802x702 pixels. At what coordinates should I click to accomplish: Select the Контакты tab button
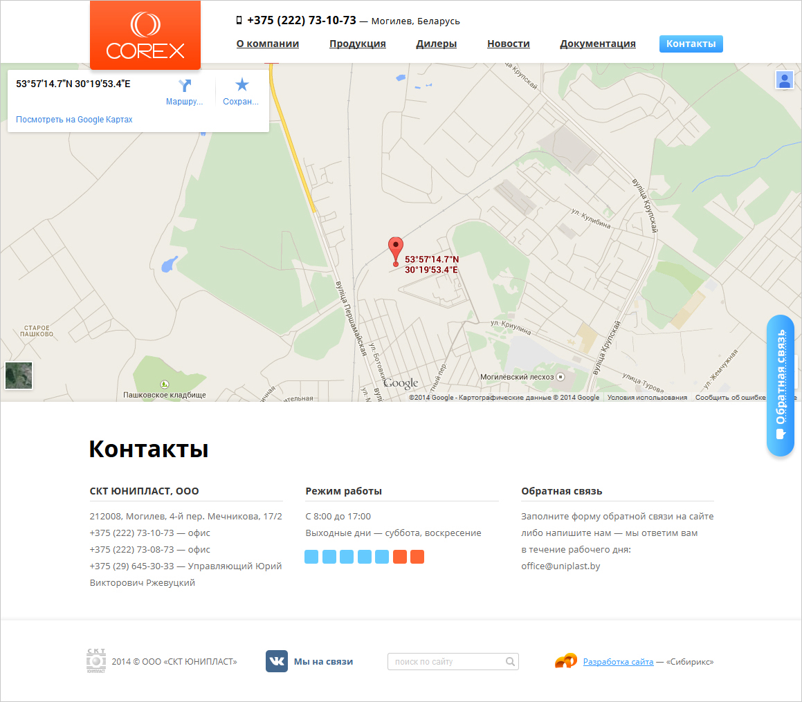tap(691, 44)
